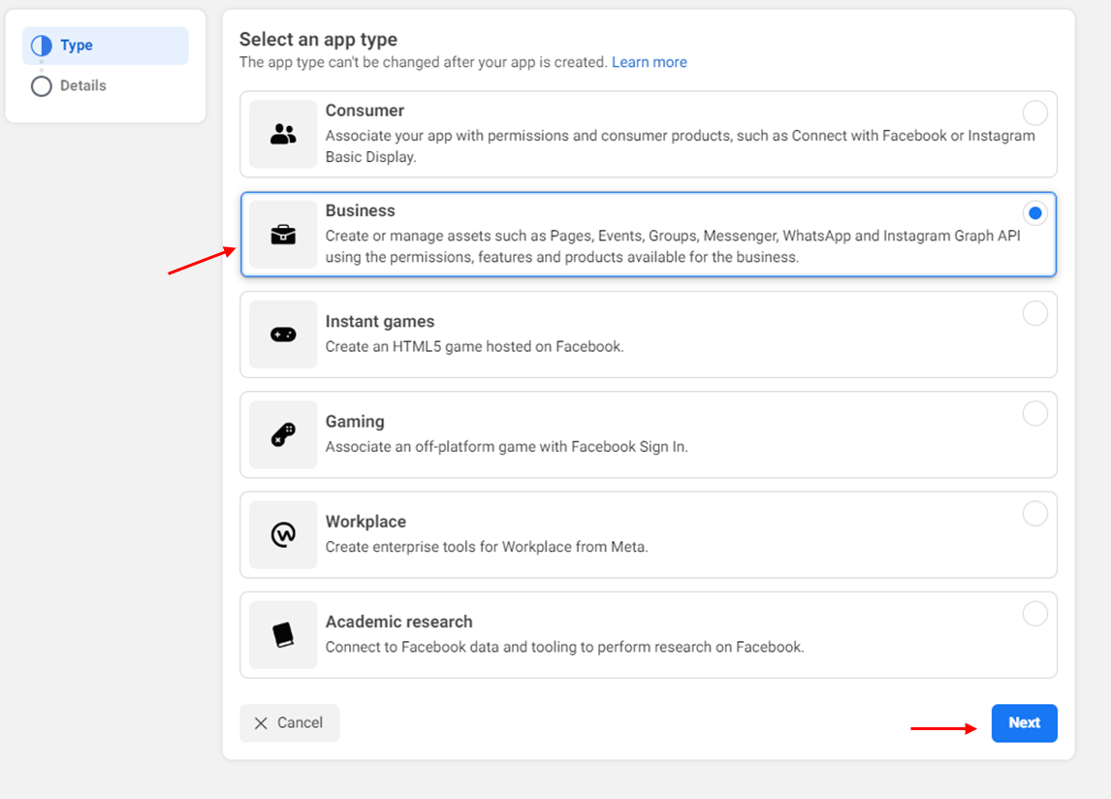This screenshot has width=1111, height=799.
Task: Click the Gaming title text
Action: [x=354, y=422]
